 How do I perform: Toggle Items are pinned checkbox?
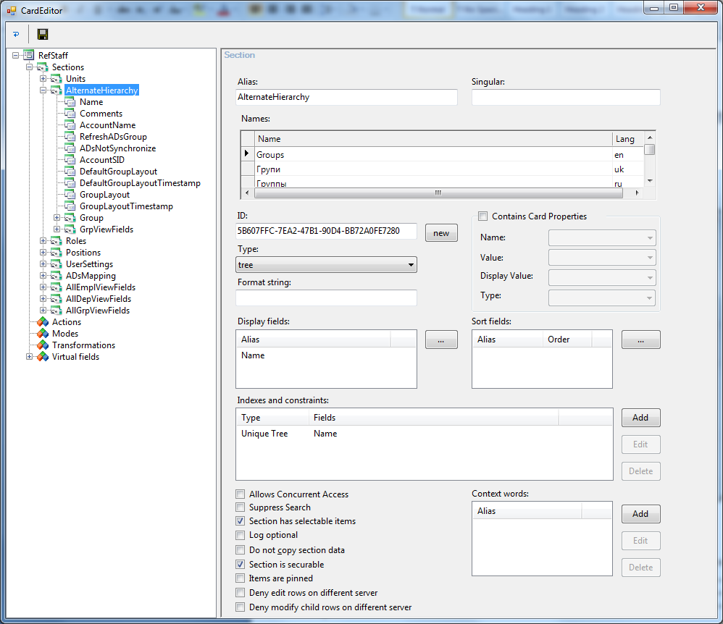pyautogui.click(x=241, y=578)
